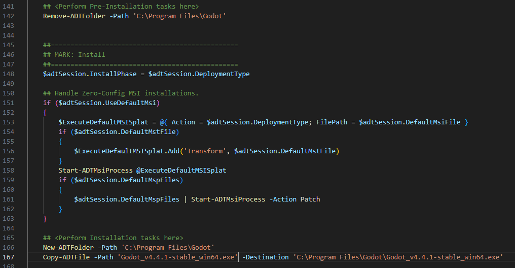515x268 pixels.
Task: Place cursor on the New-ADTFolder cmdlet
Action: [x=68, y=248]
